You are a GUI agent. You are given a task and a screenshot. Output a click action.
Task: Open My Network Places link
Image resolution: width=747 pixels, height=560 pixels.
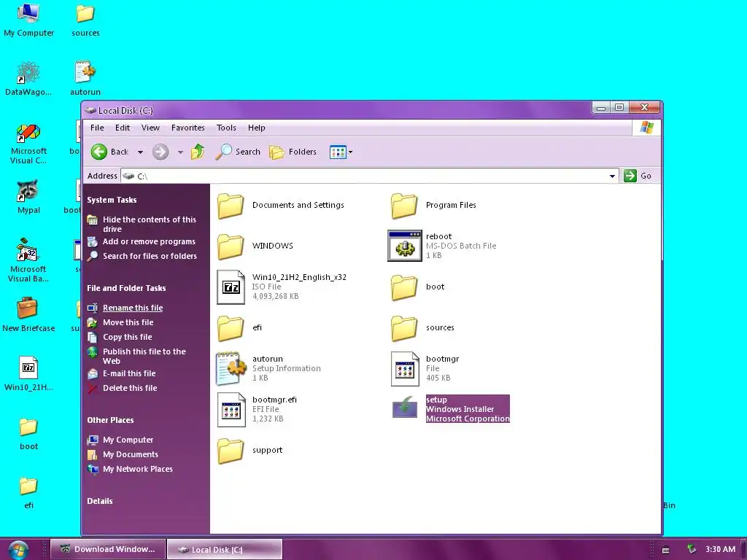[138, 469]
